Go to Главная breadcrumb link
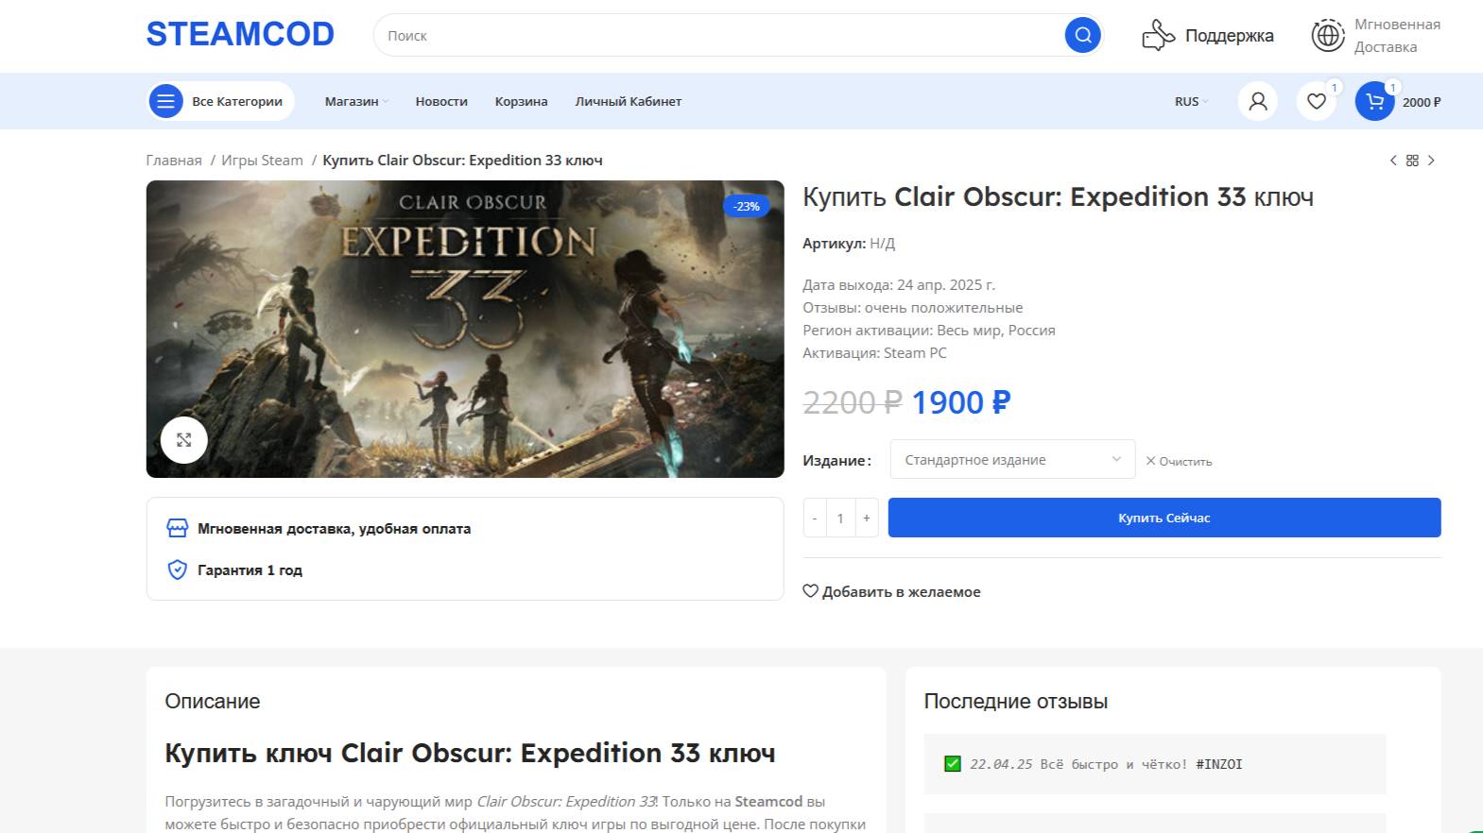Viewport: 1483px width, 833px height. 174,161
